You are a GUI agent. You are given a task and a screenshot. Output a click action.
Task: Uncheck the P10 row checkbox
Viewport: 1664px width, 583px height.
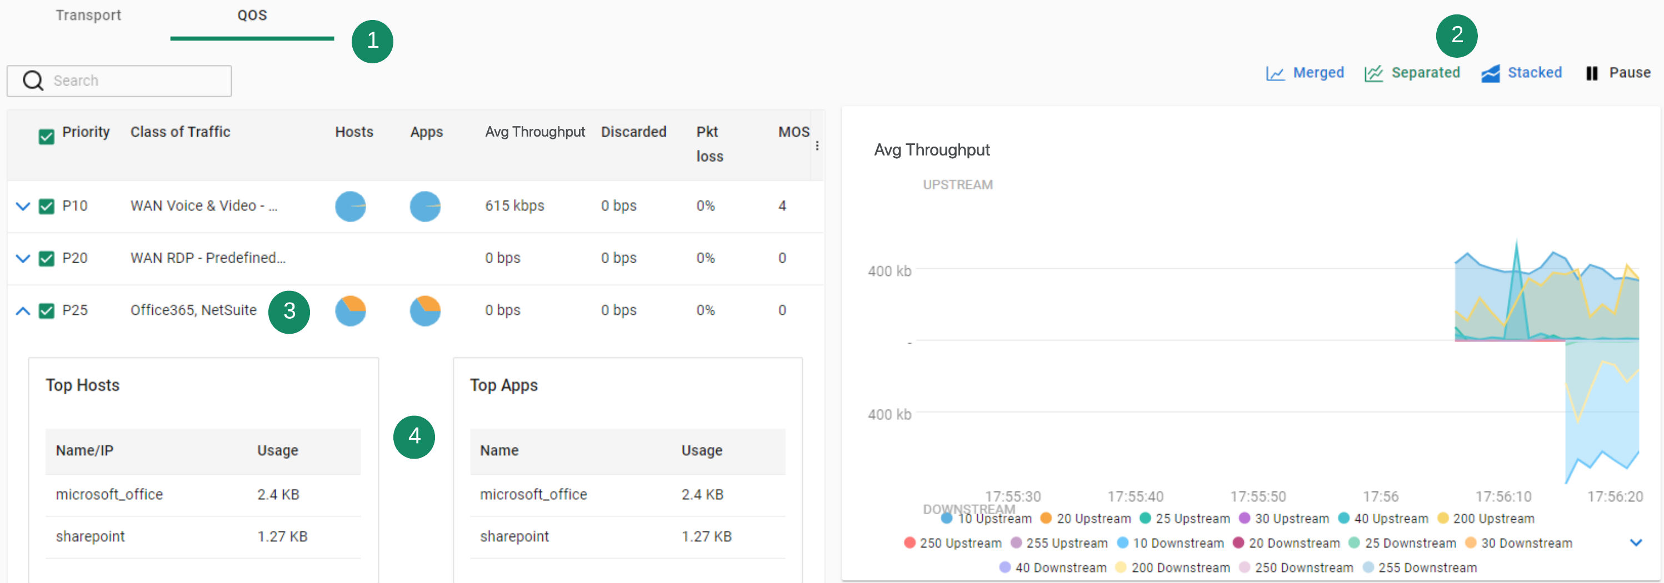[47, 207]
